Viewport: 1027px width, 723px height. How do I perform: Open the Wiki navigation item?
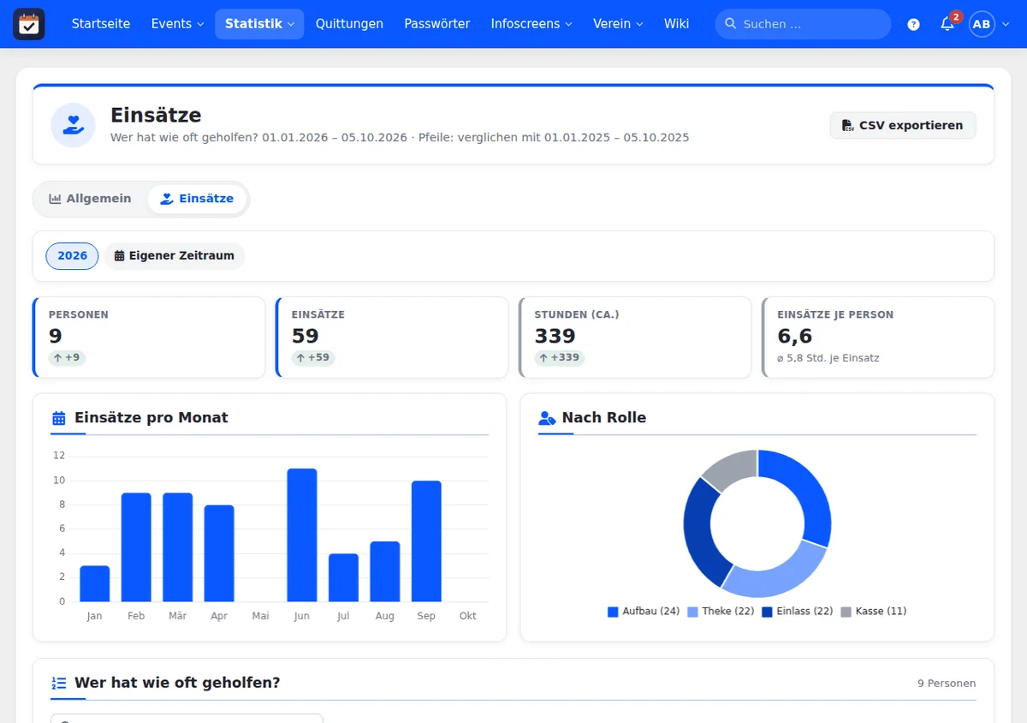(x=676, y=24)
